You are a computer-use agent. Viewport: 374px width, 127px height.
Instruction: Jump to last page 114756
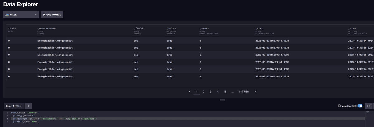click(x=244, y=92)
